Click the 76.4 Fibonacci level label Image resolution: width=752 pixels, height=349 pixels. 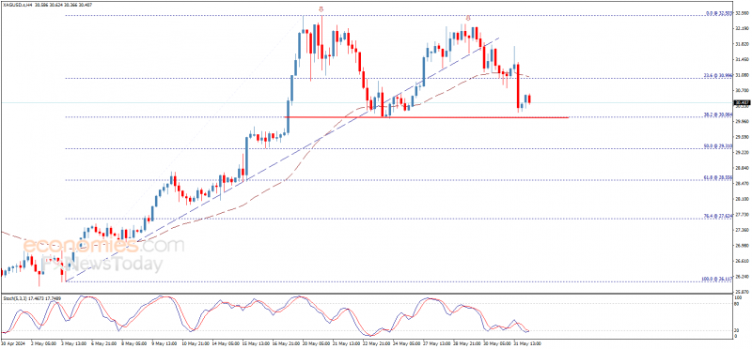718,217
